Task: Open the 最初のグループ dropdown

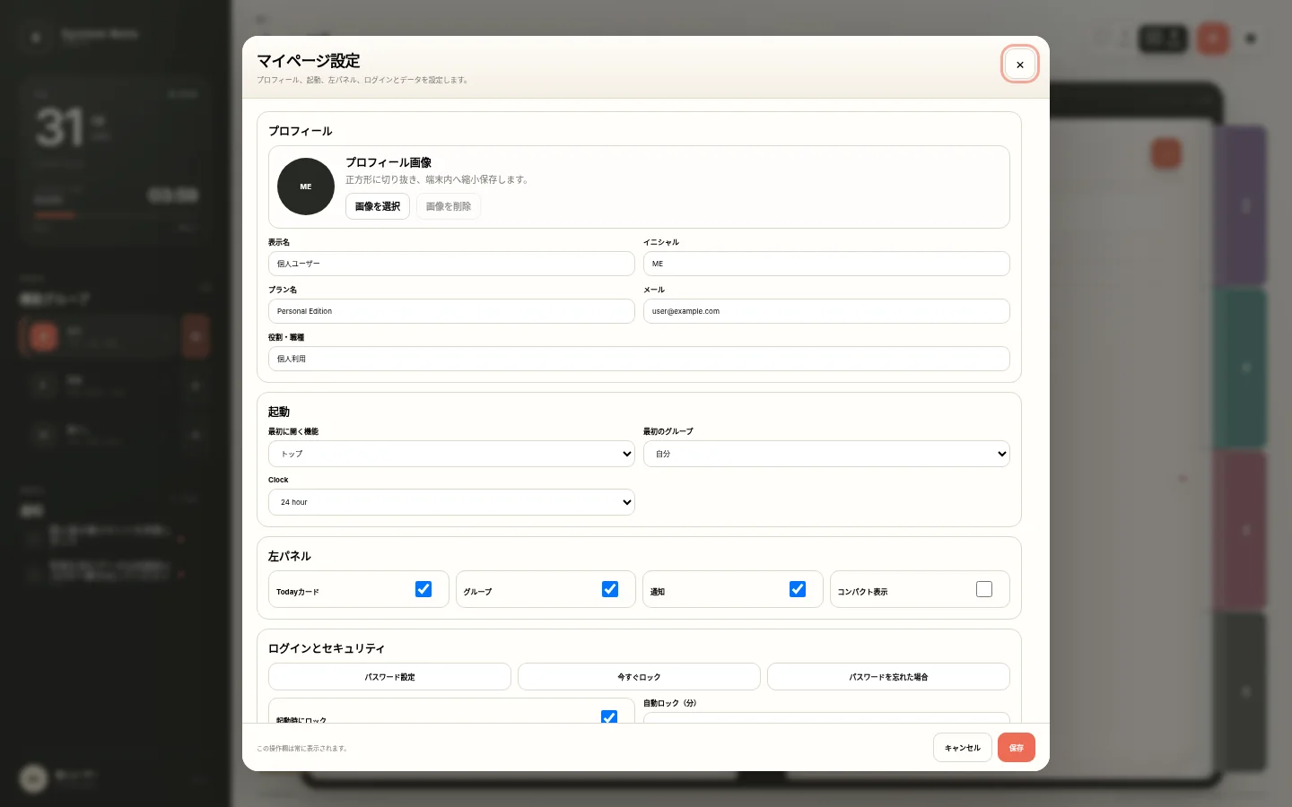Action: pyautogui.click(x=826, y=454)
